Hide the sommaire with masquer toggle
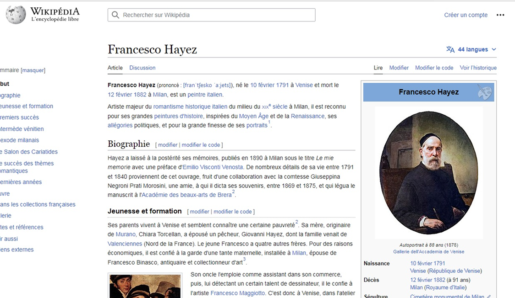Image resolution: width=515 pixels, height=298 pixels. coord(33,70)
